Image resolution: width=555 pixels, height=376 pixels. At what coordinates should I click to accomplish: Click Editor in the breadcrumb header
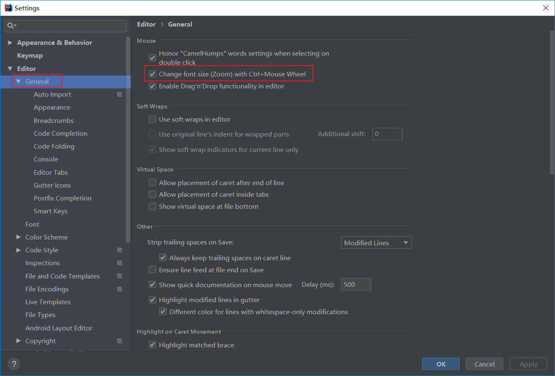click(x=146, y=24)
